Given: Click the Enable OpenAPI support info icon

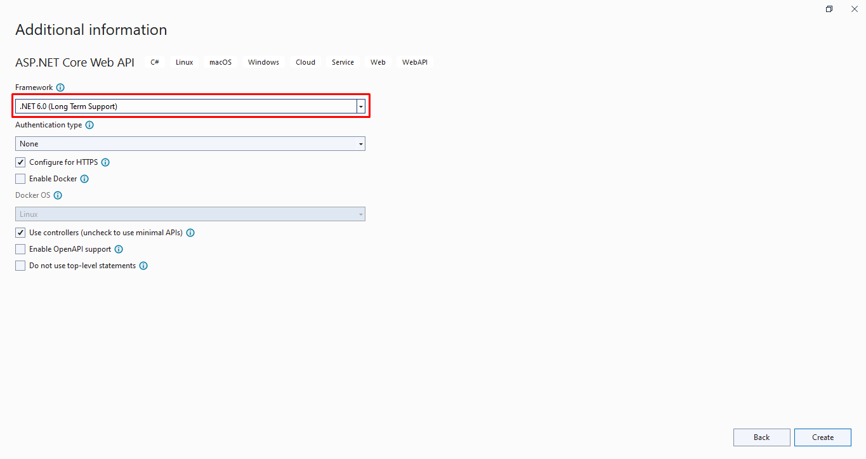Looking at the screenshot, I should [x=119, y=249].
